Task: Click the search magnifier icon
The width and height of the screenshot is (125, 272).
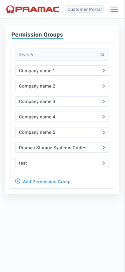Action: [102, 55]
